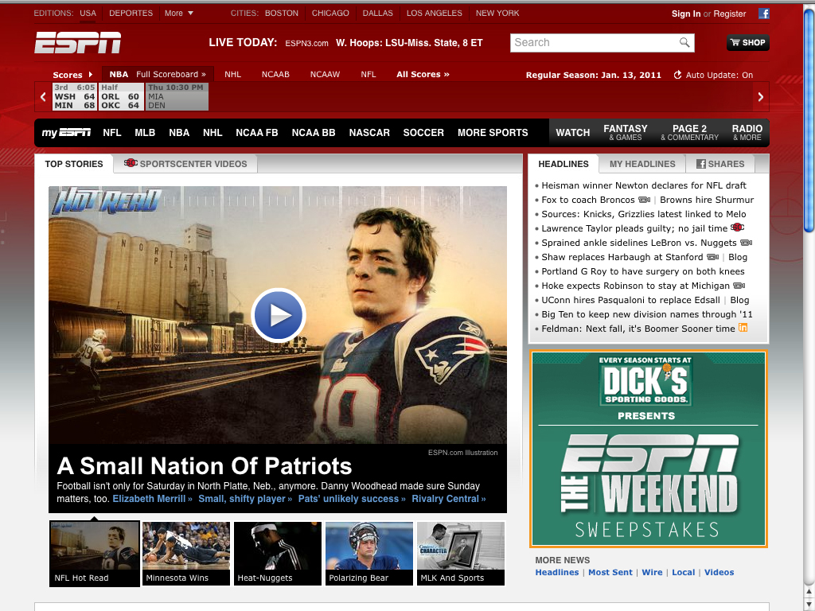Open the Shop cart button
The image size is (815, 611).
(x=747, y=43)
